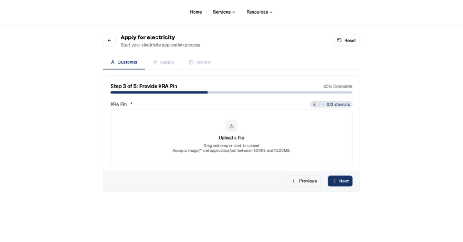Viewport: 463px width, 242px height.
Task: Click the Review tab document icon
Action: pyautogui.click(x=191, y=62)
